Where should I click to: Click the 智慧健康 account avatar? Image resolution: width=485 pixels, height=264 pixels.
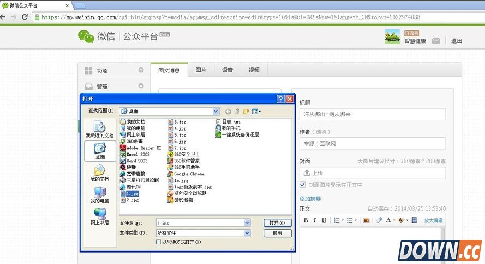coord(392,37)
